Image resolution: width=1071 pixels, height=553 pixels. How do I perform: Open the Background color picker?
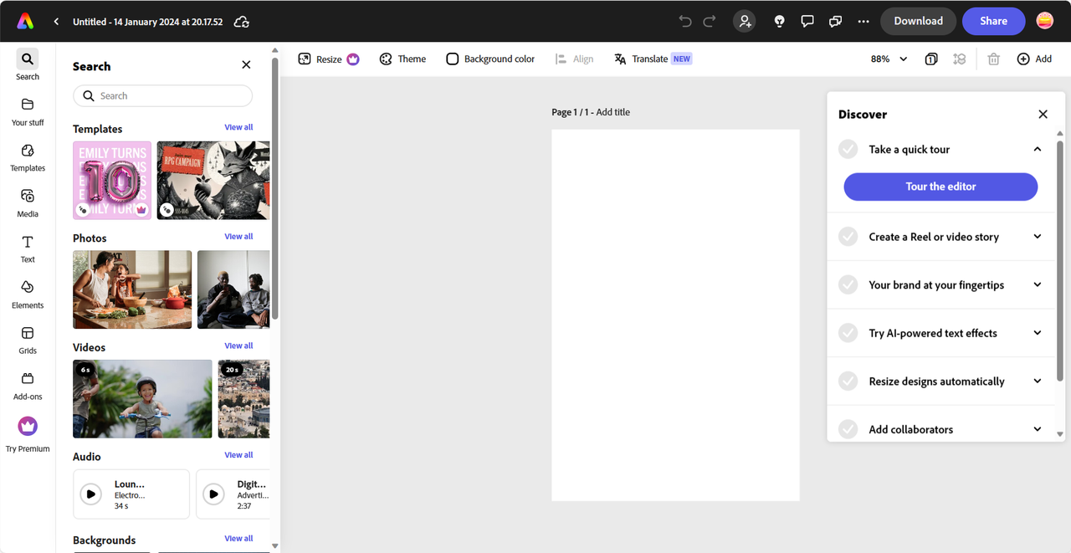490,59
